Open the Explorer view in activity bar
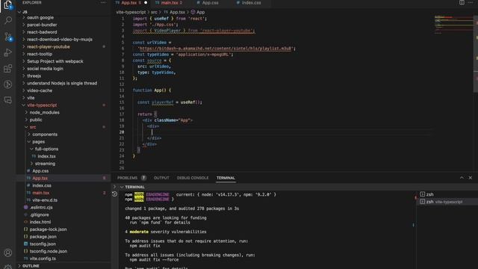Viewport: 478px width, 269px height. [8, 5]
